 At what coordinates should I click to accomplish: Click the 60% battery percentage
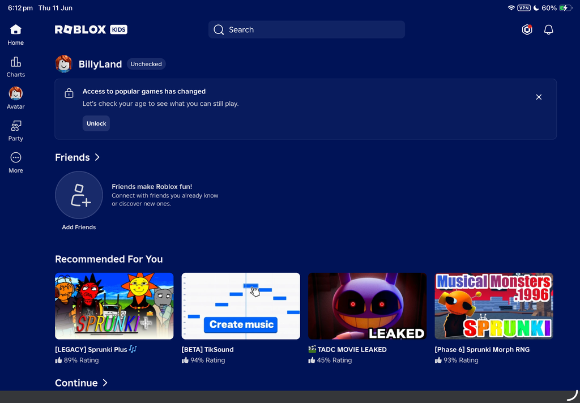pos(549,8)
